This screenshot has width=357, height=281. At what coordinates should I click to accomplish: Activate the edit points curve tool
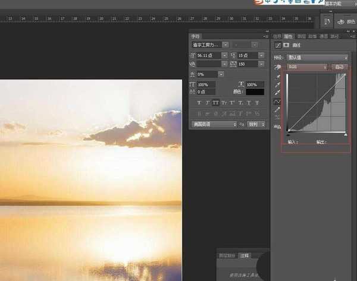(277, 102)
